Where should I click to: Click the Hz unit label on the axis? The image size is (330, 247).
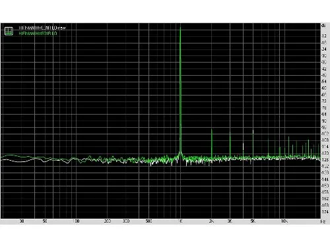pos(323,221)
